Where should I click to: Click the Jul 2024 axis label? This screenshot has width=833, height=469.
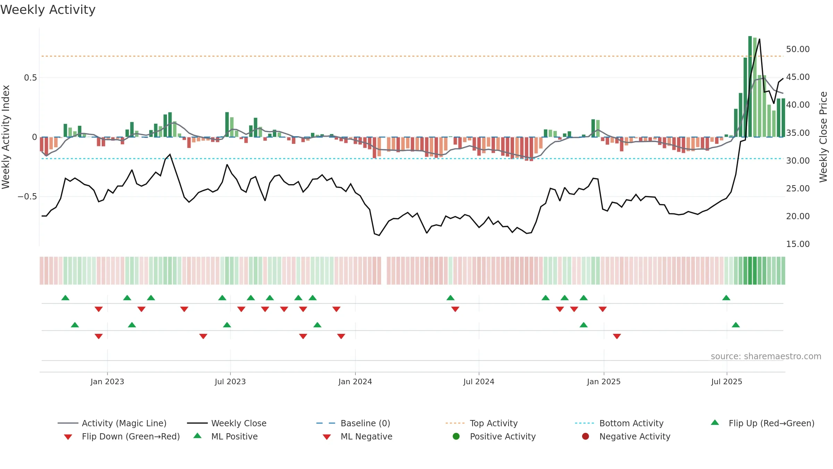tap(479, 381)
